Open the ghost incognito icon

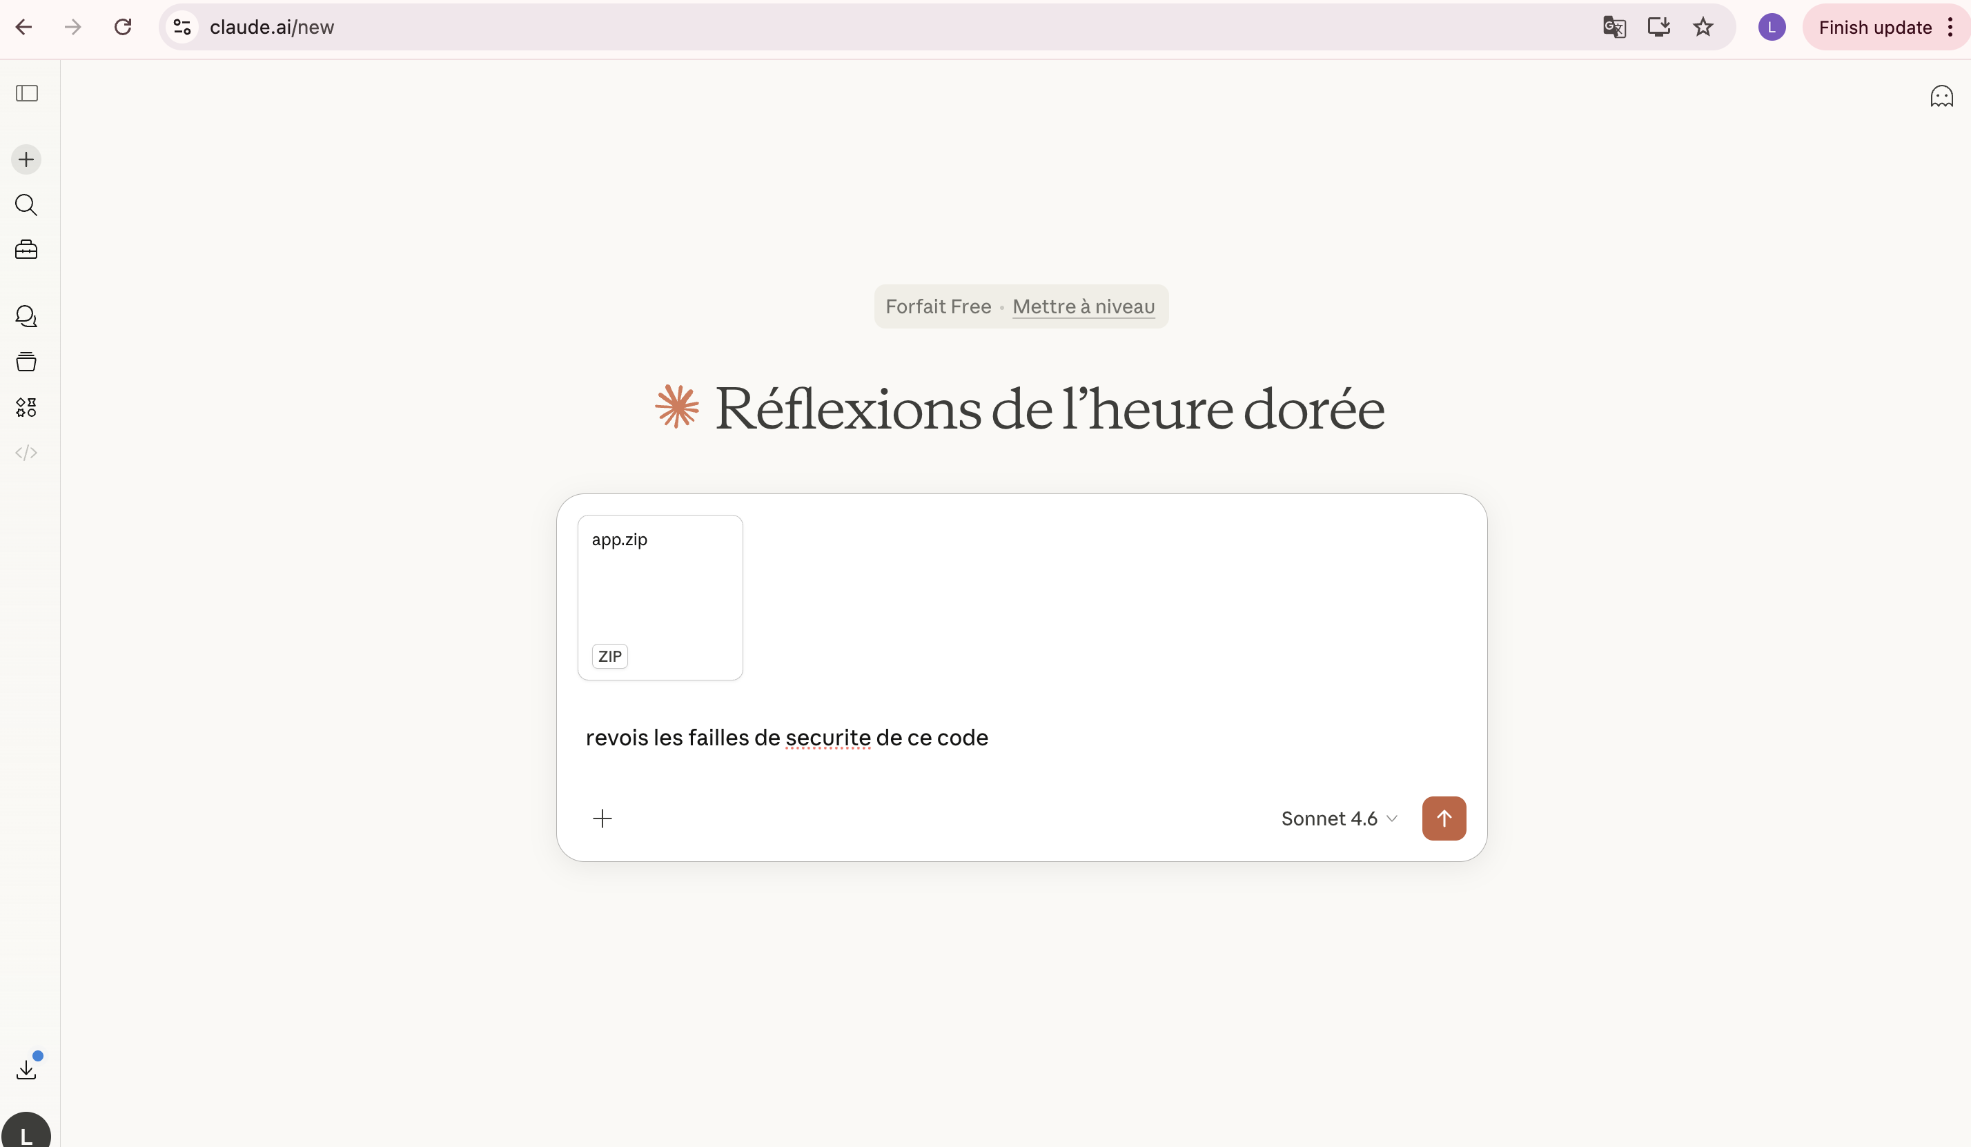1941,95
